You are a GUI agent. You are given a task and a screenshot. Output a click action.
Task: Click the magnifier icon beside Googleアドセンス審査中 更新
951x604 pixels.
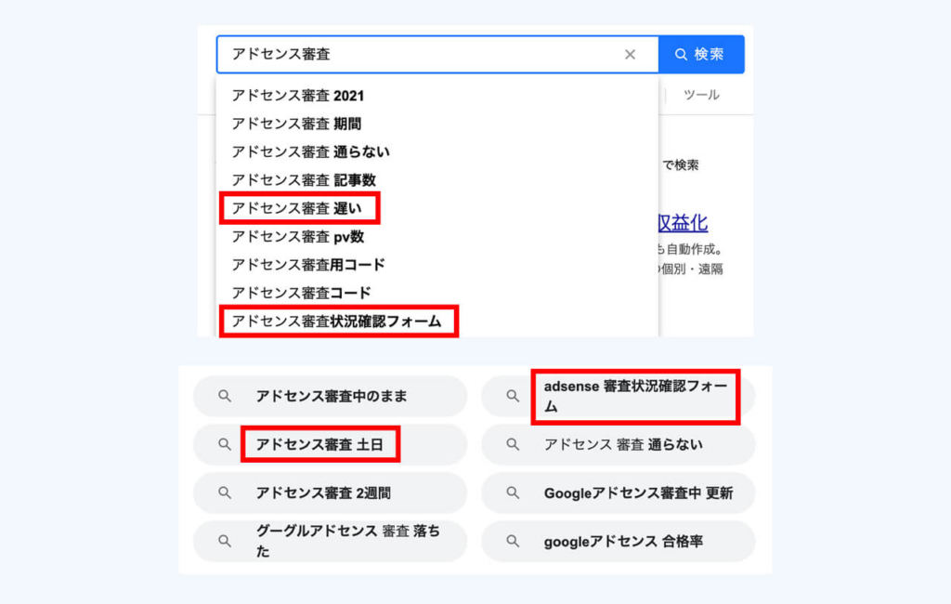tap(513, 492)
